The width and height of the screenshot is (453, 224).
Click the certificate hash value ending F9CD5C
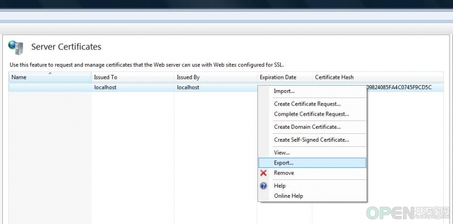[x=399, y=87]
